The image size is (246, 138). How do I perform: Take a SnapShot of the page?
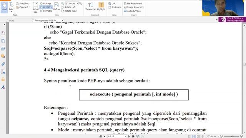pos(22,3)
